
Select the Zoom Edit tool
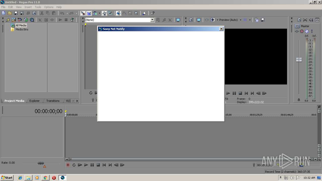tap(136, 13)
